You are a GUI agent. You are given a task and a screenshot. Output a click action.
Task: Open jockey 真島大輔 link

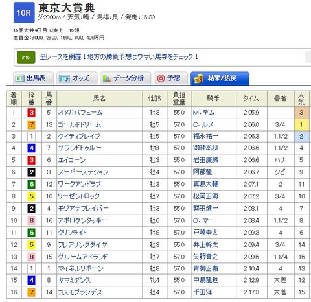[205, 184]
